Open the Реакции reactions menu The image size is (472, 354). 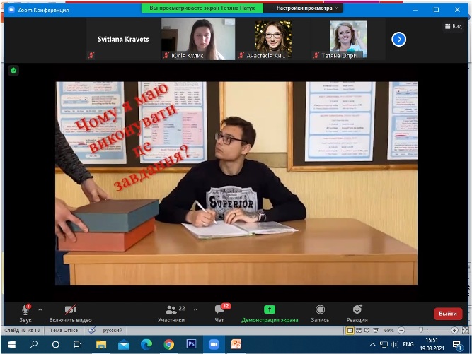[357, 312]
